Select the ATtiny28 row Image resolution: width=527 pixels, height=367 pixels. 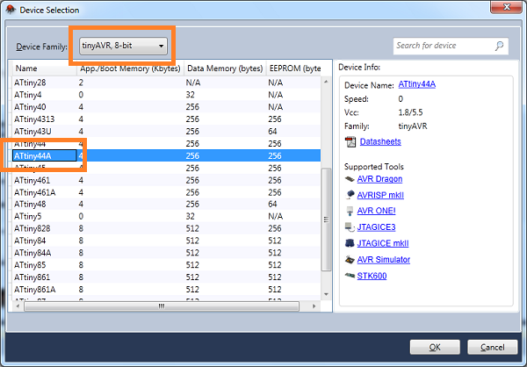pos(167,83)
